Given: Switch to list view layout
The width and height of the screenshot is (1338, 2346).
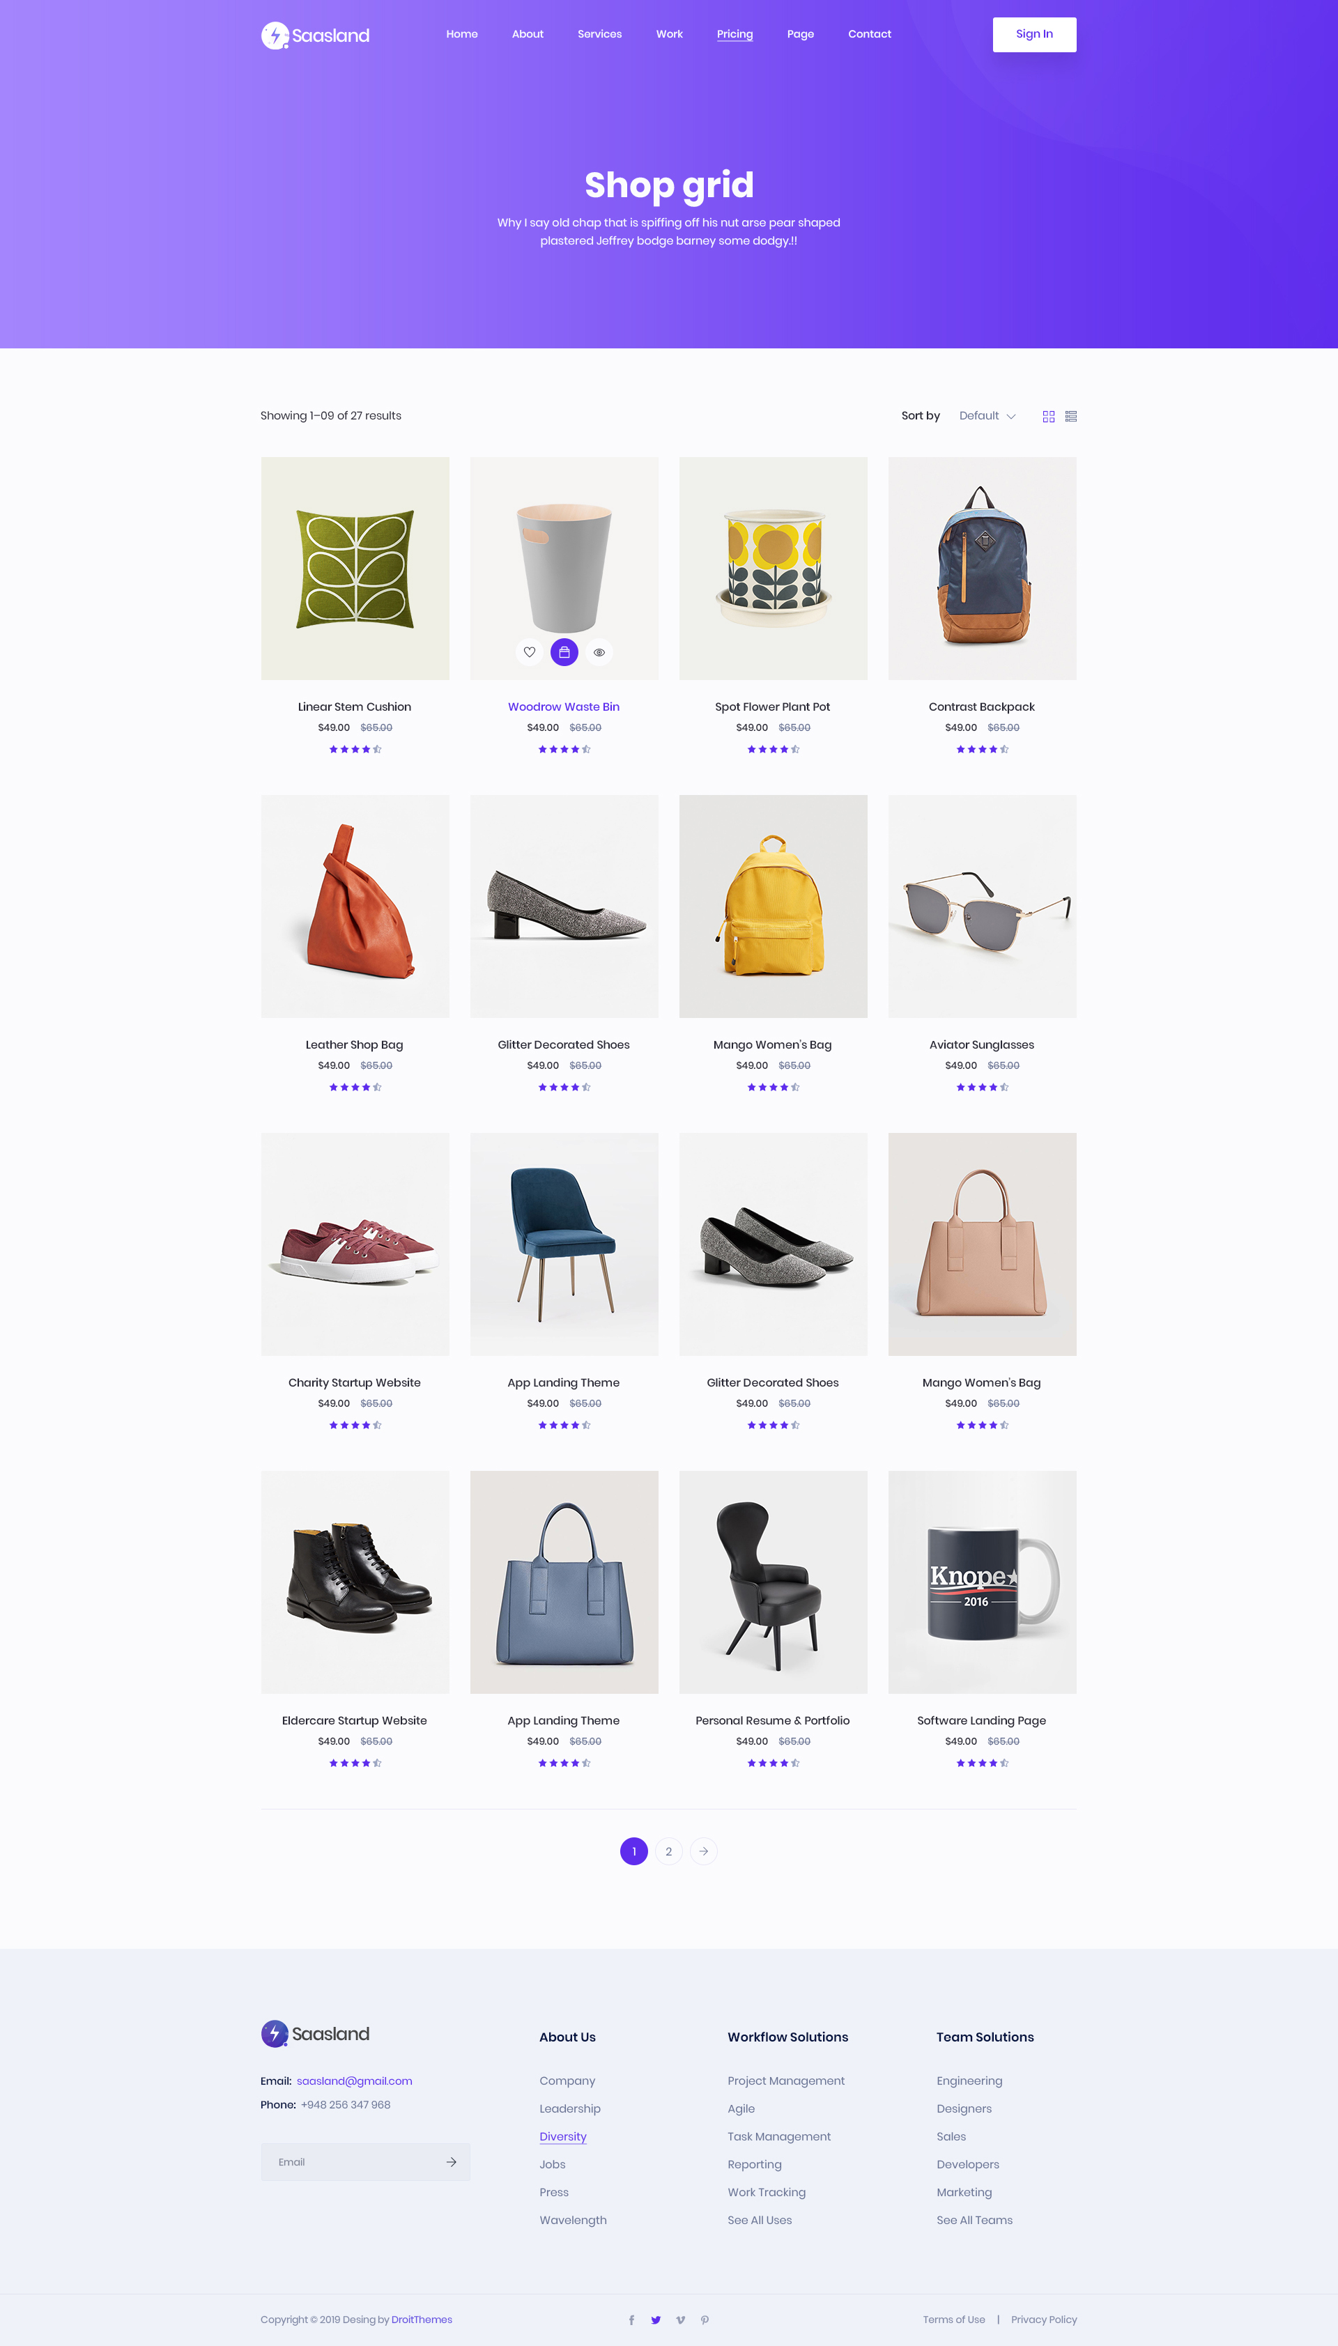Looking at the screenshot, I should (1070, 416).
